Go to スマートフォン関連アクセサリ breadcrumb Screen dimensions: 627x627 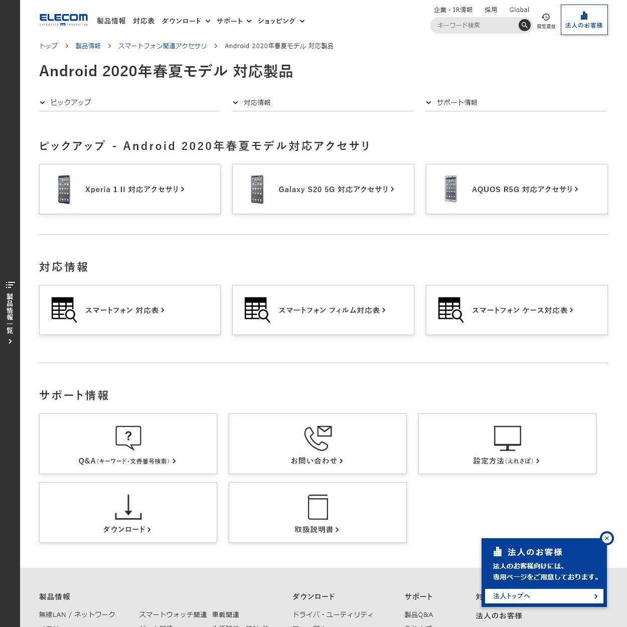tap(163, 46)
